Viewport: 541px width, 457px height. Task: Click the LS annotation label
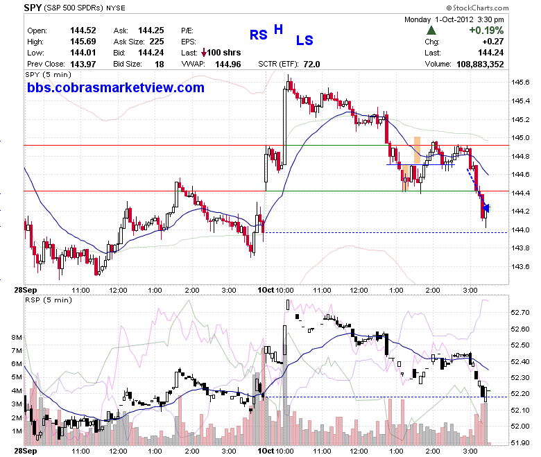pos(304,41)
